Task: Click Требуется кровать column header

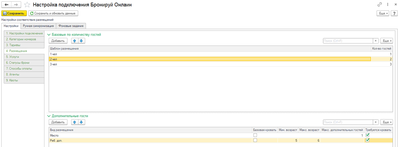Action: [x=378, y=130]
